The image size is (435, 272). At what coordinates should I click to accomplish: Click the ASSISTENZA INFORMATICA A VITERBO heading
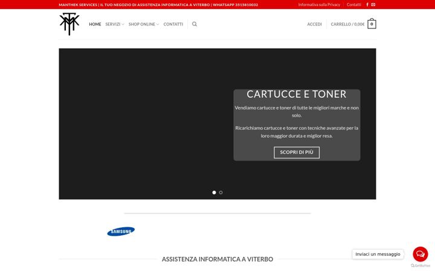[217, 259]
